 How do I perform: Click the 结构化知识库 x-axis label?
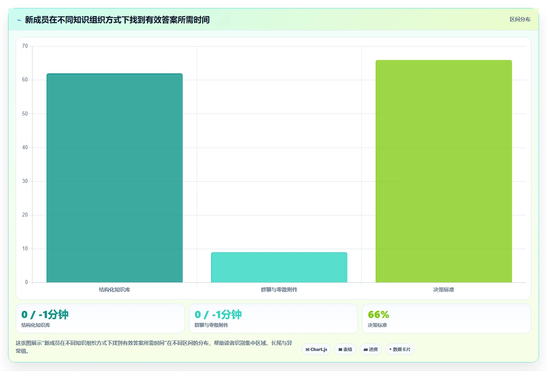pos(114,290)
